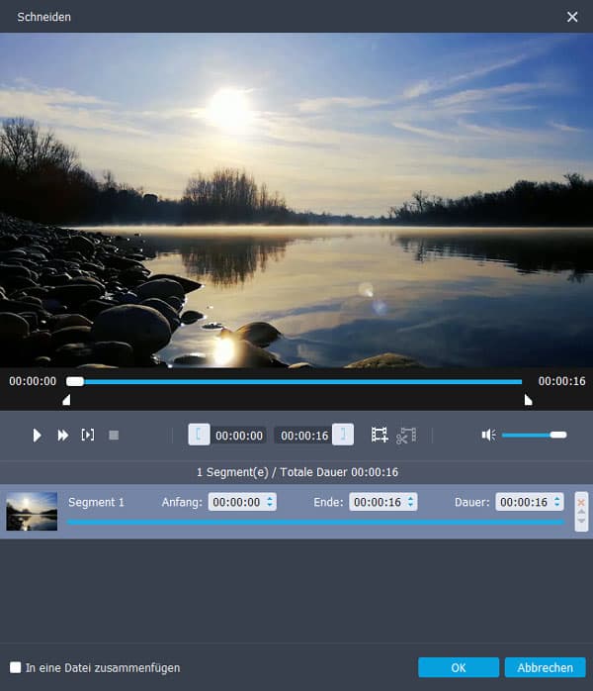Close the Schneiden dialog
593x691 pixels.
point(572,17)
